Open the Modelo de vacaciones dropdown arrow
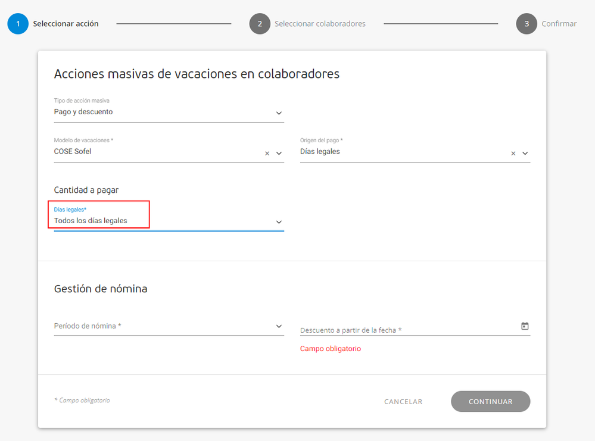The height and width of the screenshot is (441, 595). pyautogui.click(x=279, y=154)
